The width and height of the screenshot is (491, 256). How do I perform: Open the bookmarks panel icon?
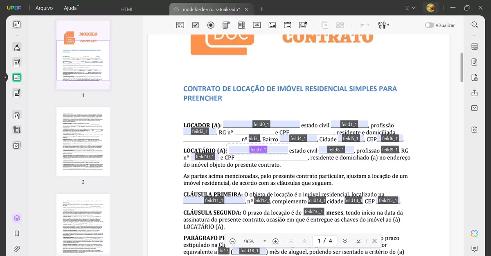pos(17,233)
